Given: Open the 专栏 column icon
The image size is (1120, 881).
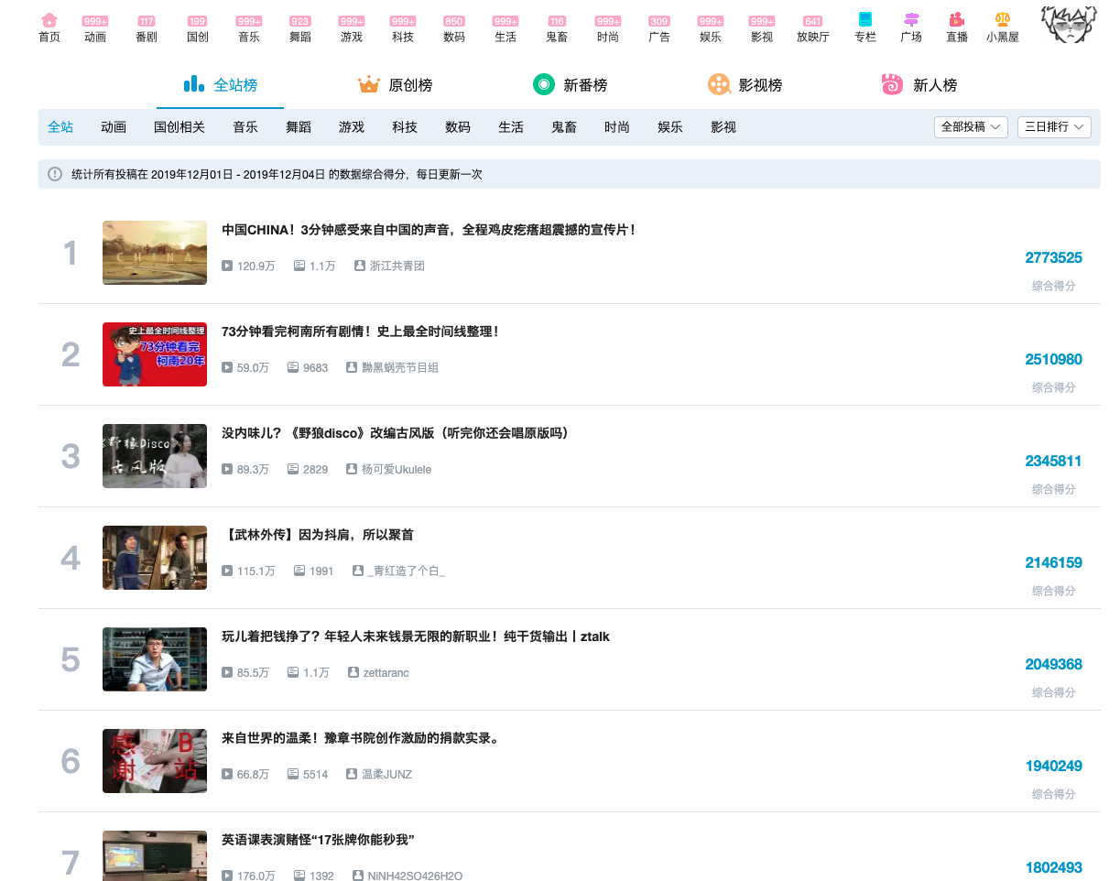Looking at the screenshot, I should 864,20.
